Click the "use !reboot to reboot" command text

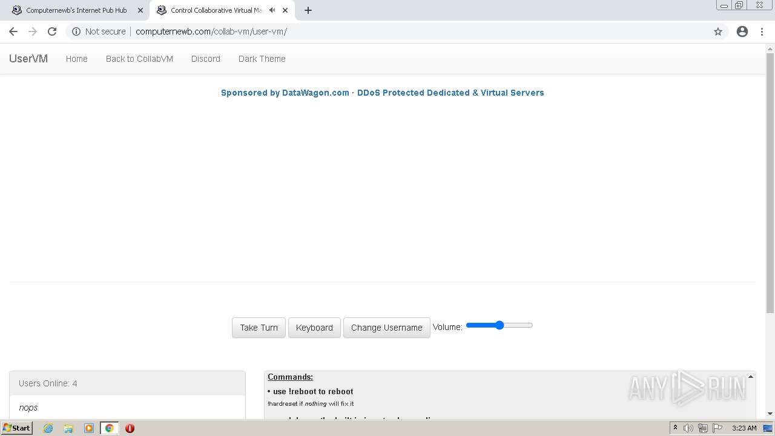313,391
